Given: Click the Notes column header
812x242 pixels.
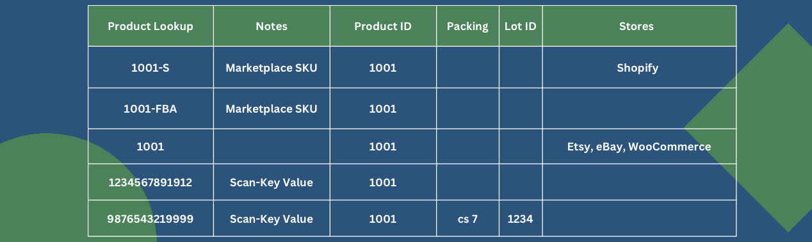Looking at the screenshot, I should (x=272, y=26).
